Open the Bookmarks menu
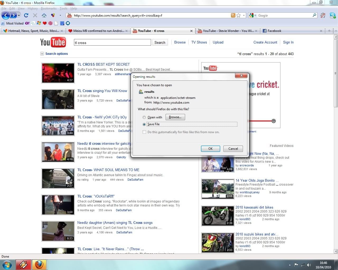 49,8
